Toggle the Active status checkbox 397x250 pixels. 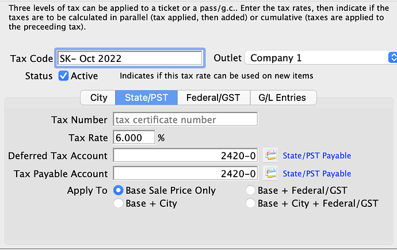point(63,76)
